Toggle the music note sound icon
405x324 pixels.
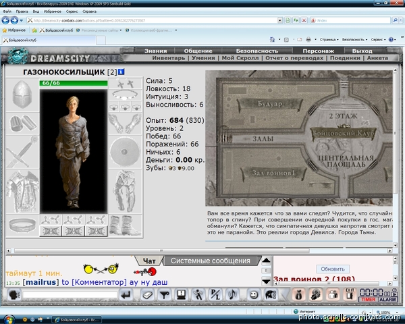click(x=232, y=295)
